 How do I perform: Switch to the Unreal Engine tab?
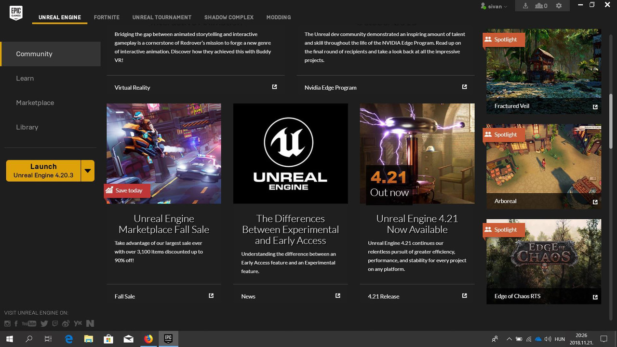(x=60, y=17)
